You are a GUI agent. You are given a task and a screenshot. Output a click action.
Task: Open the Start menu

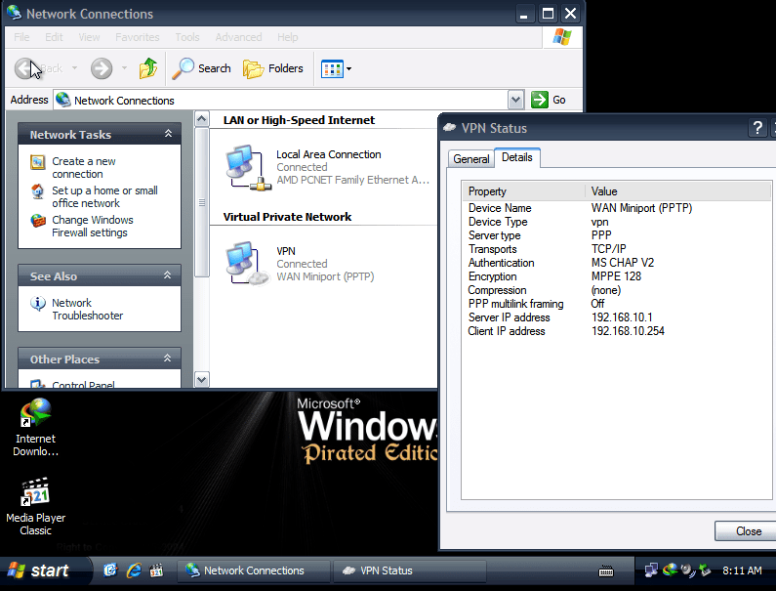coord(45,570)
